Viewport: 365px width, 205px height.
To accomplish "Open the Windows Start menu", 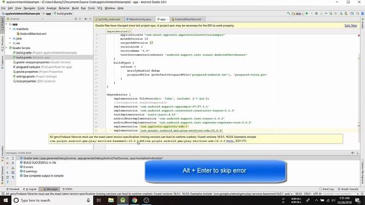I will 5,200.
